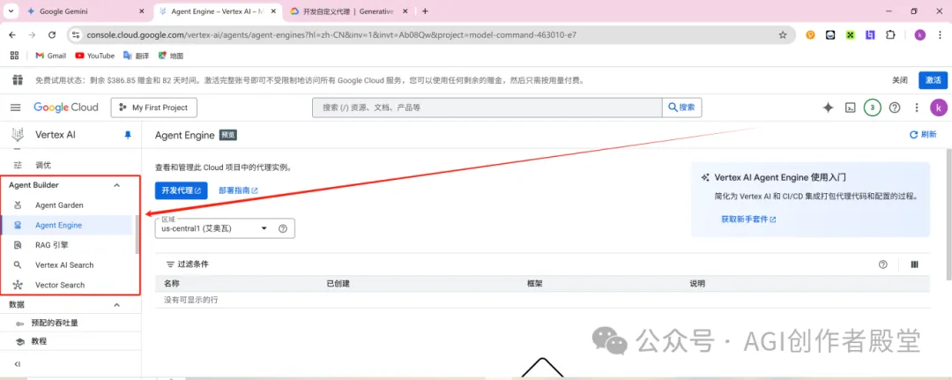Viewport: 952px width, 380px height.
Task: Open the help question mark menu
Action: [x=895, y=108]
